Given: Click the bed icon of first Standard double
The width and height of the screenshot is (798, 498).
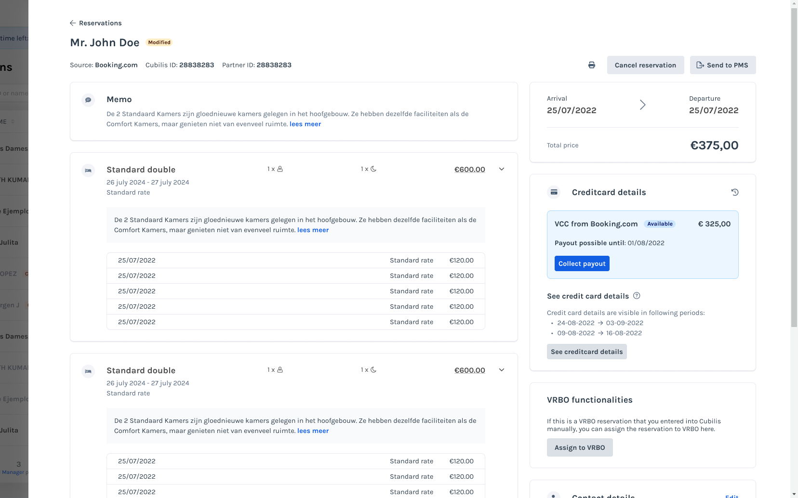Looking at the screenshot, I should 88,170.
